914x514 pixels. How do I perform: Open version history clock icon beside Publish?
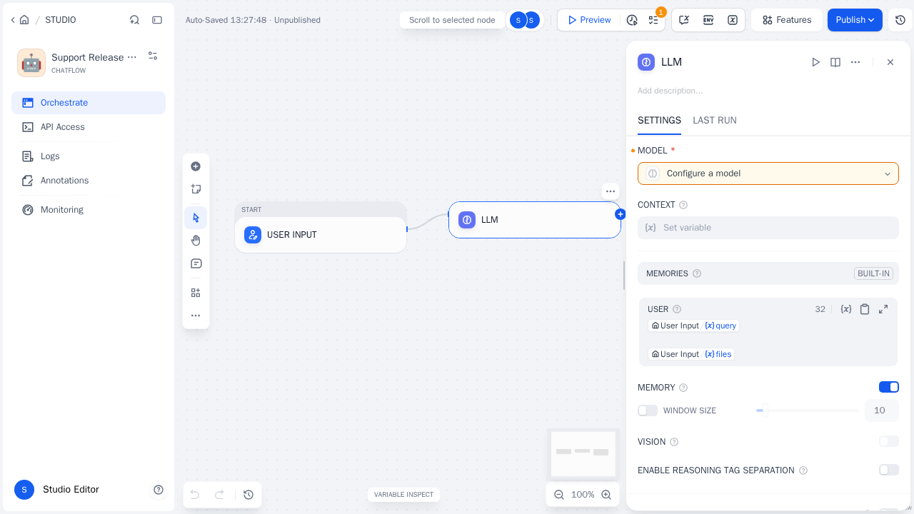click(900, 20)
